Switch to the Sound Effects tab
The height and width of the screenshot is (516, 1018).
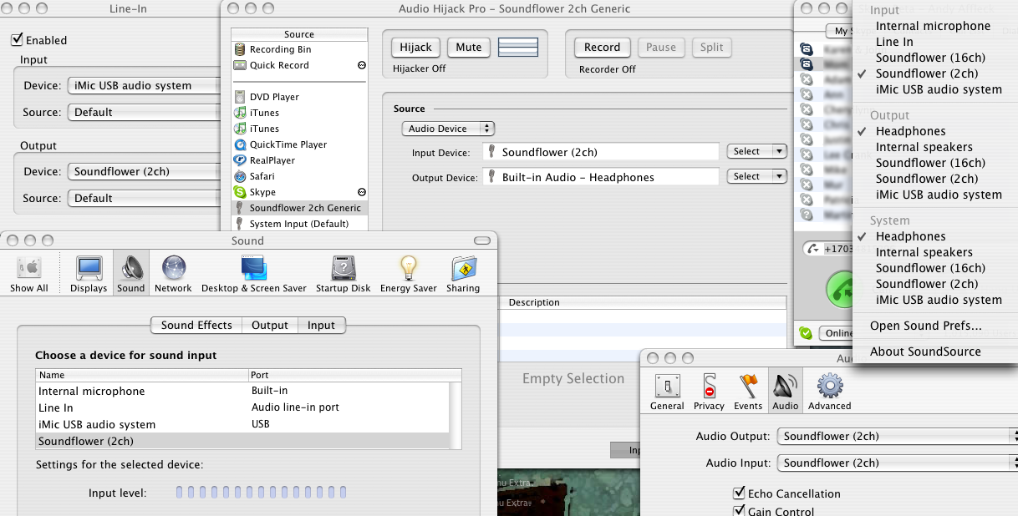coord(196,326)
